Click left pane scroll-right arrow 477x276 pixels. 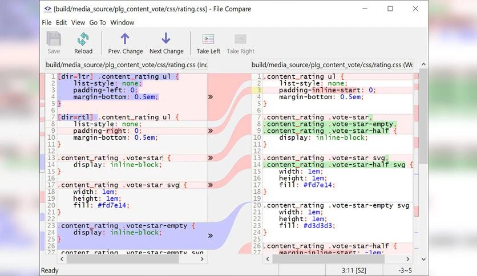click(x=202, y=259)
